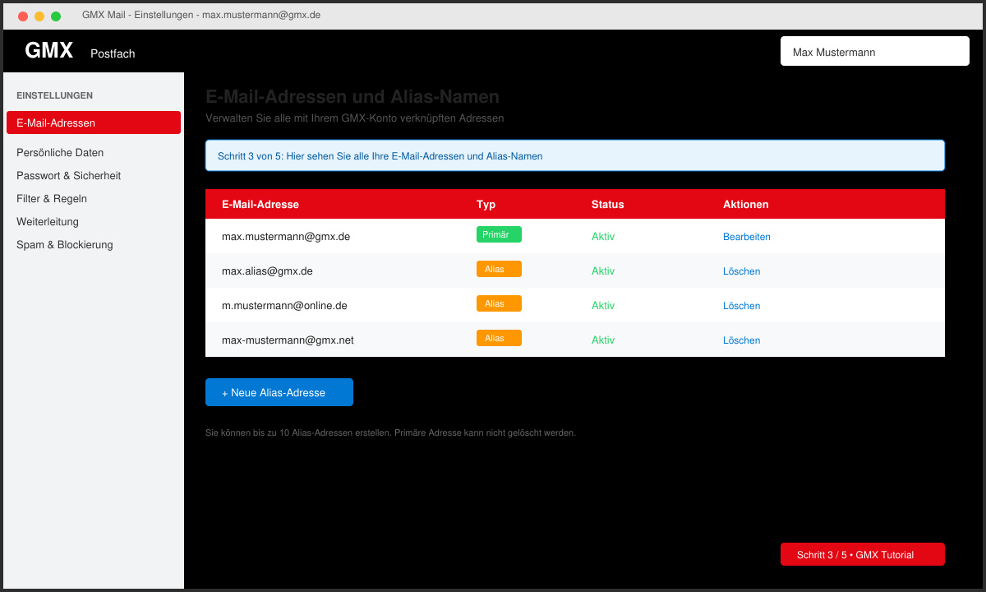Click the 10 Alias-Adressen hint text

tap(390, 432)
